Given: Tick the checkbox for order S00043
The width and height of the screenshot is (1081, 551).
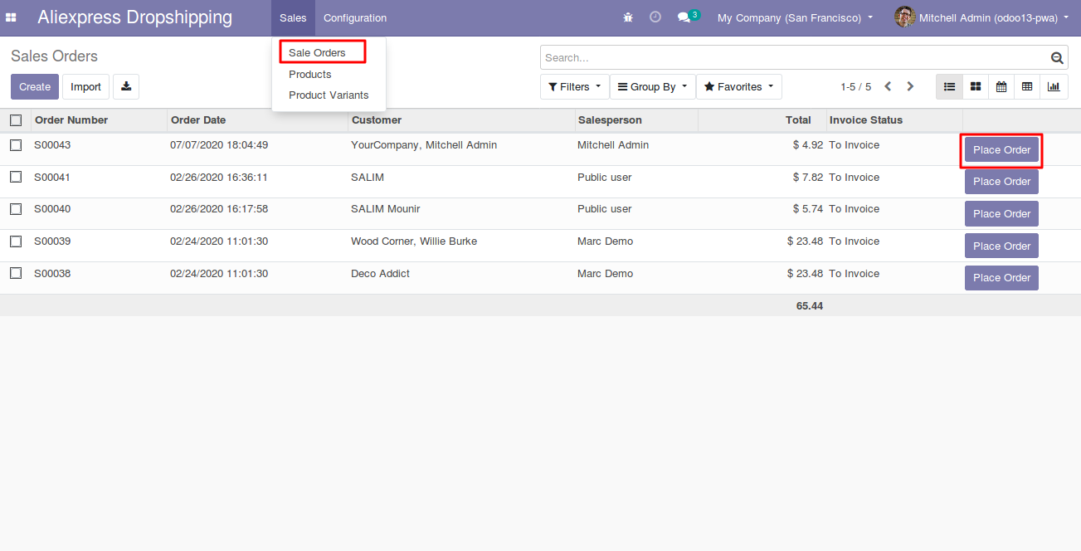Looking at the screenshot, I should click(x=16, y=145).
